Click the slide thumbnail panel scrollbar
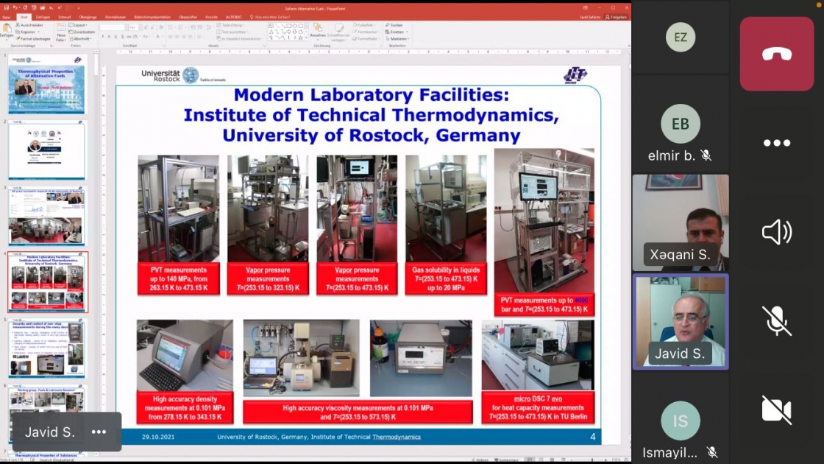Image resolution: width=824 pixels, height=464 pixels. 96,253
